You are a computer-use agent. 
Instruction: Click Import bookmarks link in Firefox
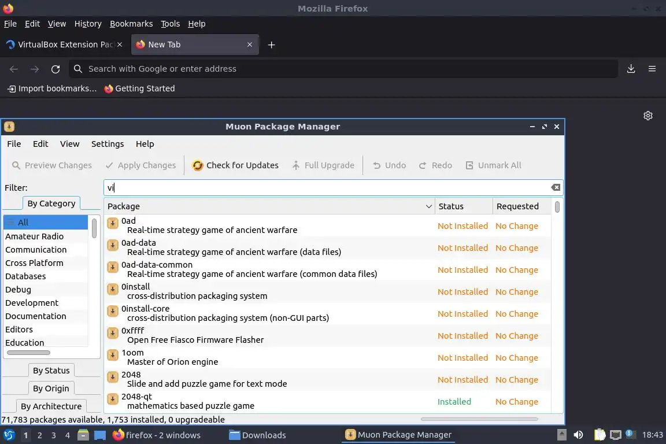[x=52, y=88]
